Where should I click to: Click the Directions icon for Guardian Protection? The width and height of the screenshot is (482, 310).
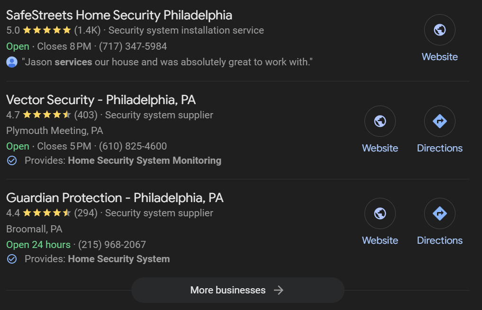click(439, 213)
